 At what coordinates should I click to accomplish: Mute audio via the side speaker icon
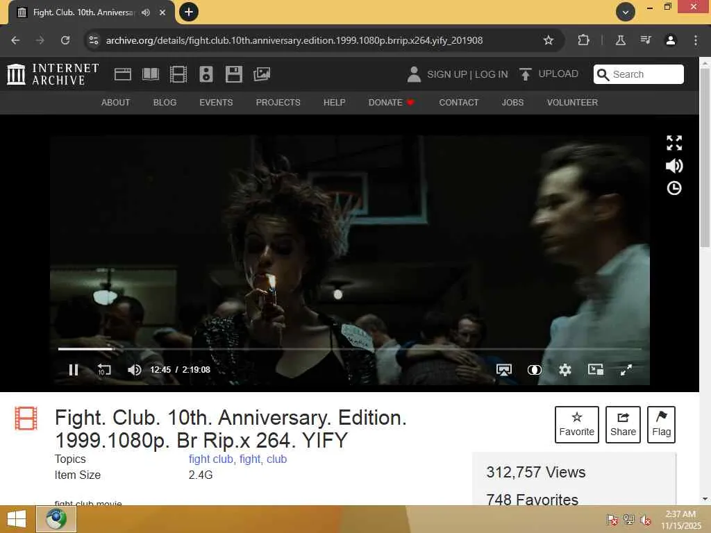pos(674,166)
